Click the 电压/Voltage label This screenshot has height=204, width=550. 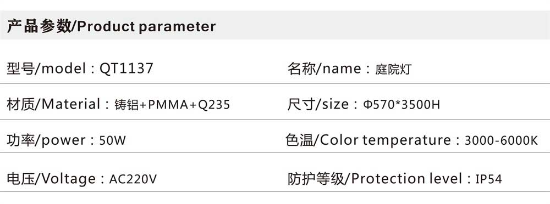(51, 179)
